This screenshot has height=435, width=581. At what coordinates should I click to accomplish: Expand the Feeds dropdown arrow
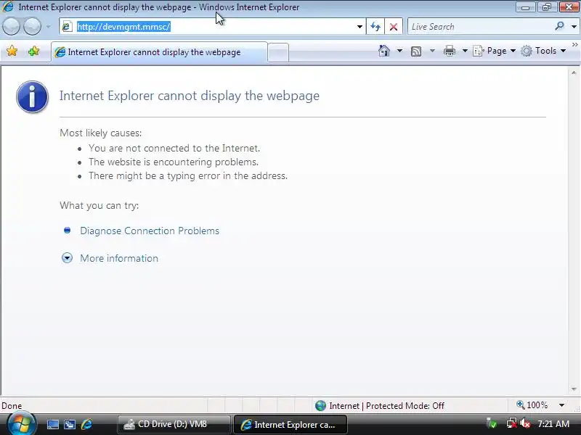pos(432,51)
